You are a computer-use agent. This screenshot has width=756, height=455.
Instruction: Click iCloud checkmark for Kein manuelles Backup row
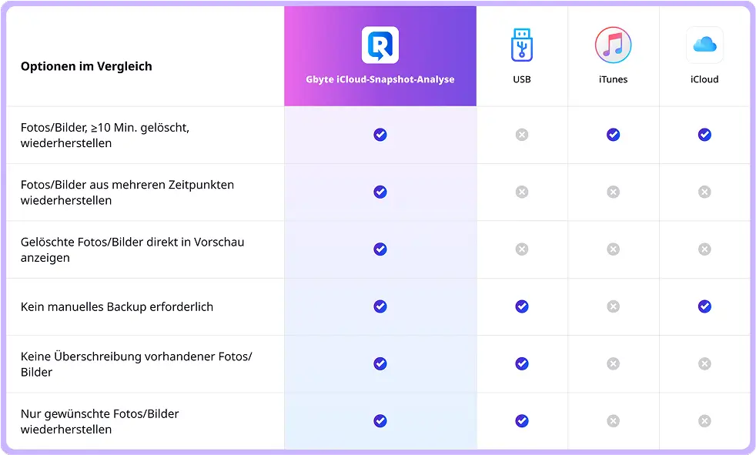[x=704, y=306]
